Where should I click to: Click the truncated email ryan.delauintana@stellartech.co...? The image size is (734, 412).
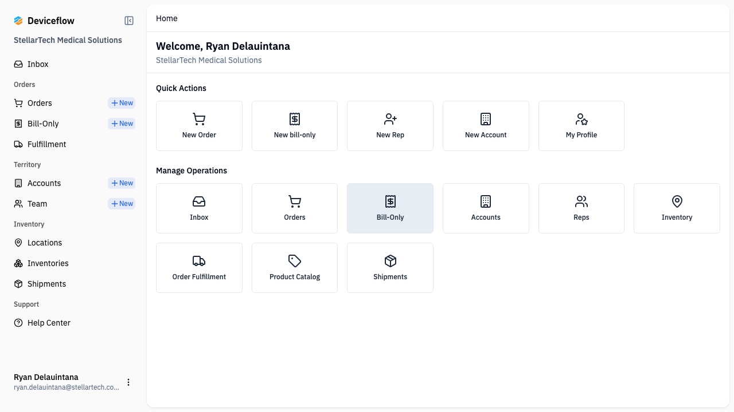point(67,387)
